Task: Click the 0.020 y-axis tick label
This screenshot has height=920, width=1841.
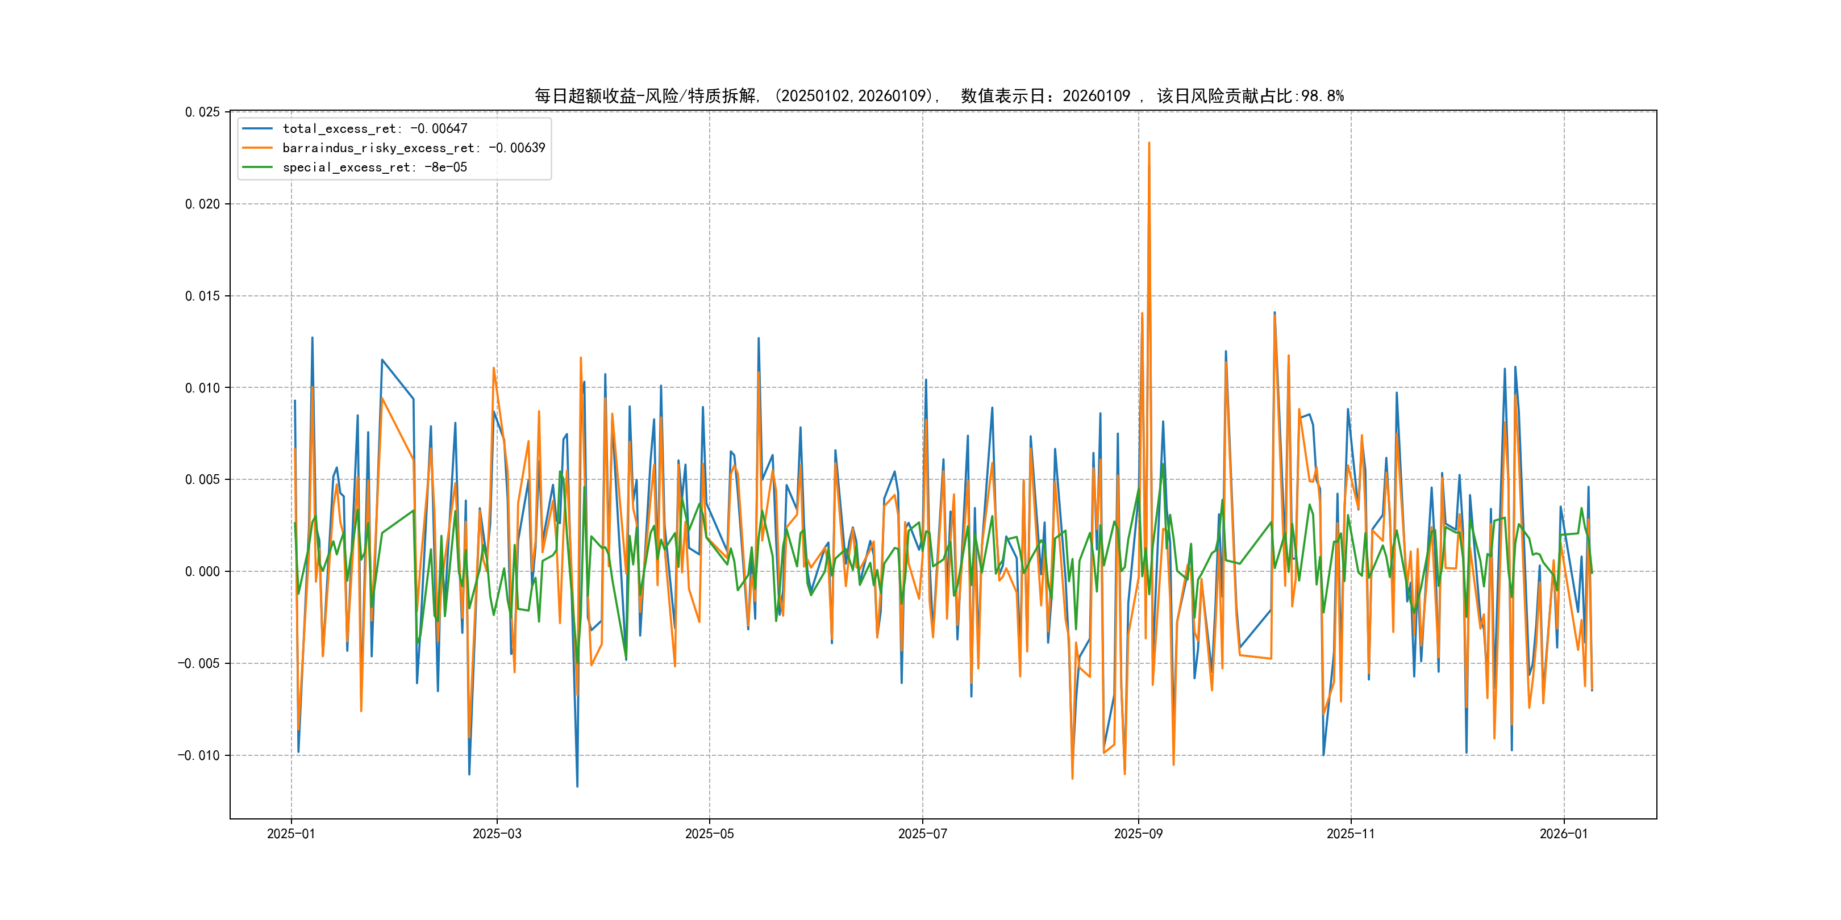Action: coord(202,204)
